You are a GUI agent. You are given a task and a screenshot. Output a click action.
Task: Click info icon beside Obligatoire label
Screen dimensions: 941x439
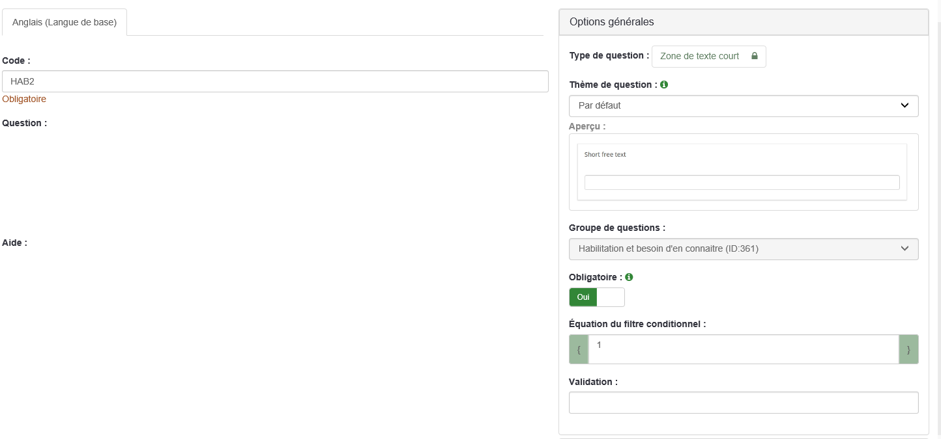click(x=629, y=277)
